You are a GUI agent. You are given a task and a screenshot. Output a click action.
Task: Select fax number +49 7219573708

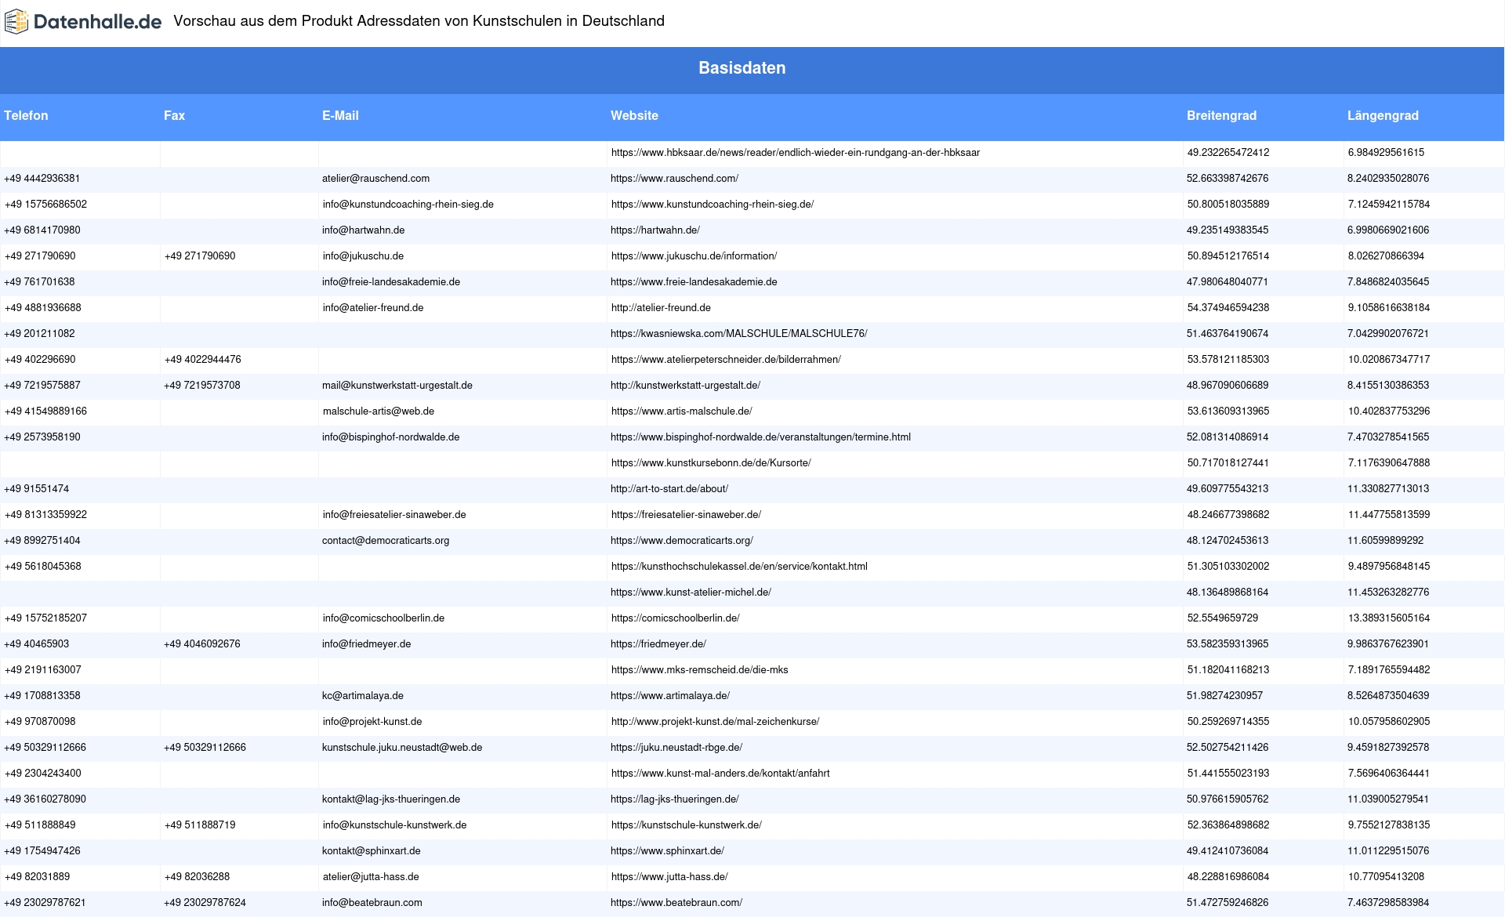click(x=202, y=386)
